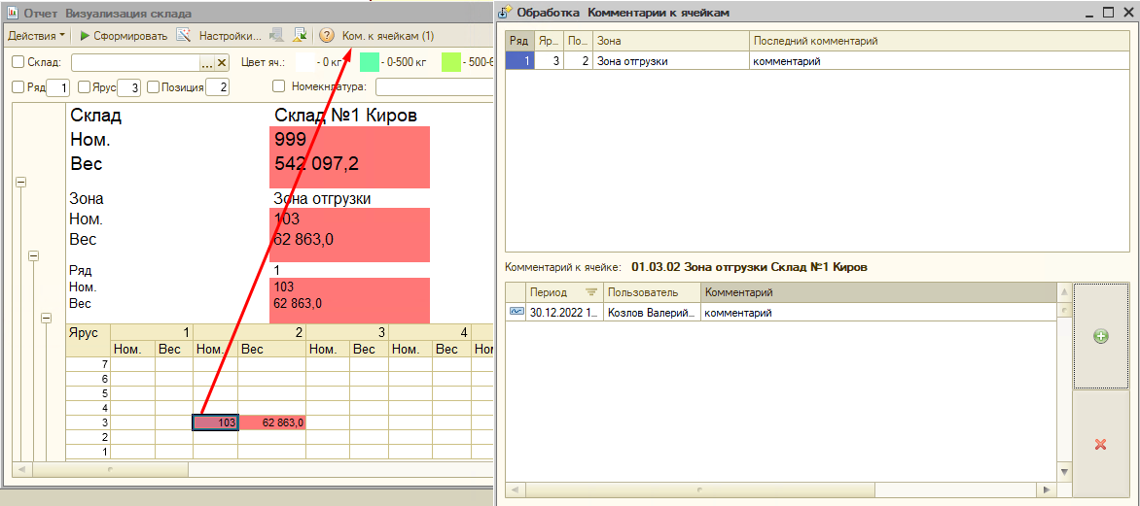The width and height of the screenshot is (1140, 506).
Task: Open Ком. к ячейкам (1)
Action: click(x=387, y=35)
